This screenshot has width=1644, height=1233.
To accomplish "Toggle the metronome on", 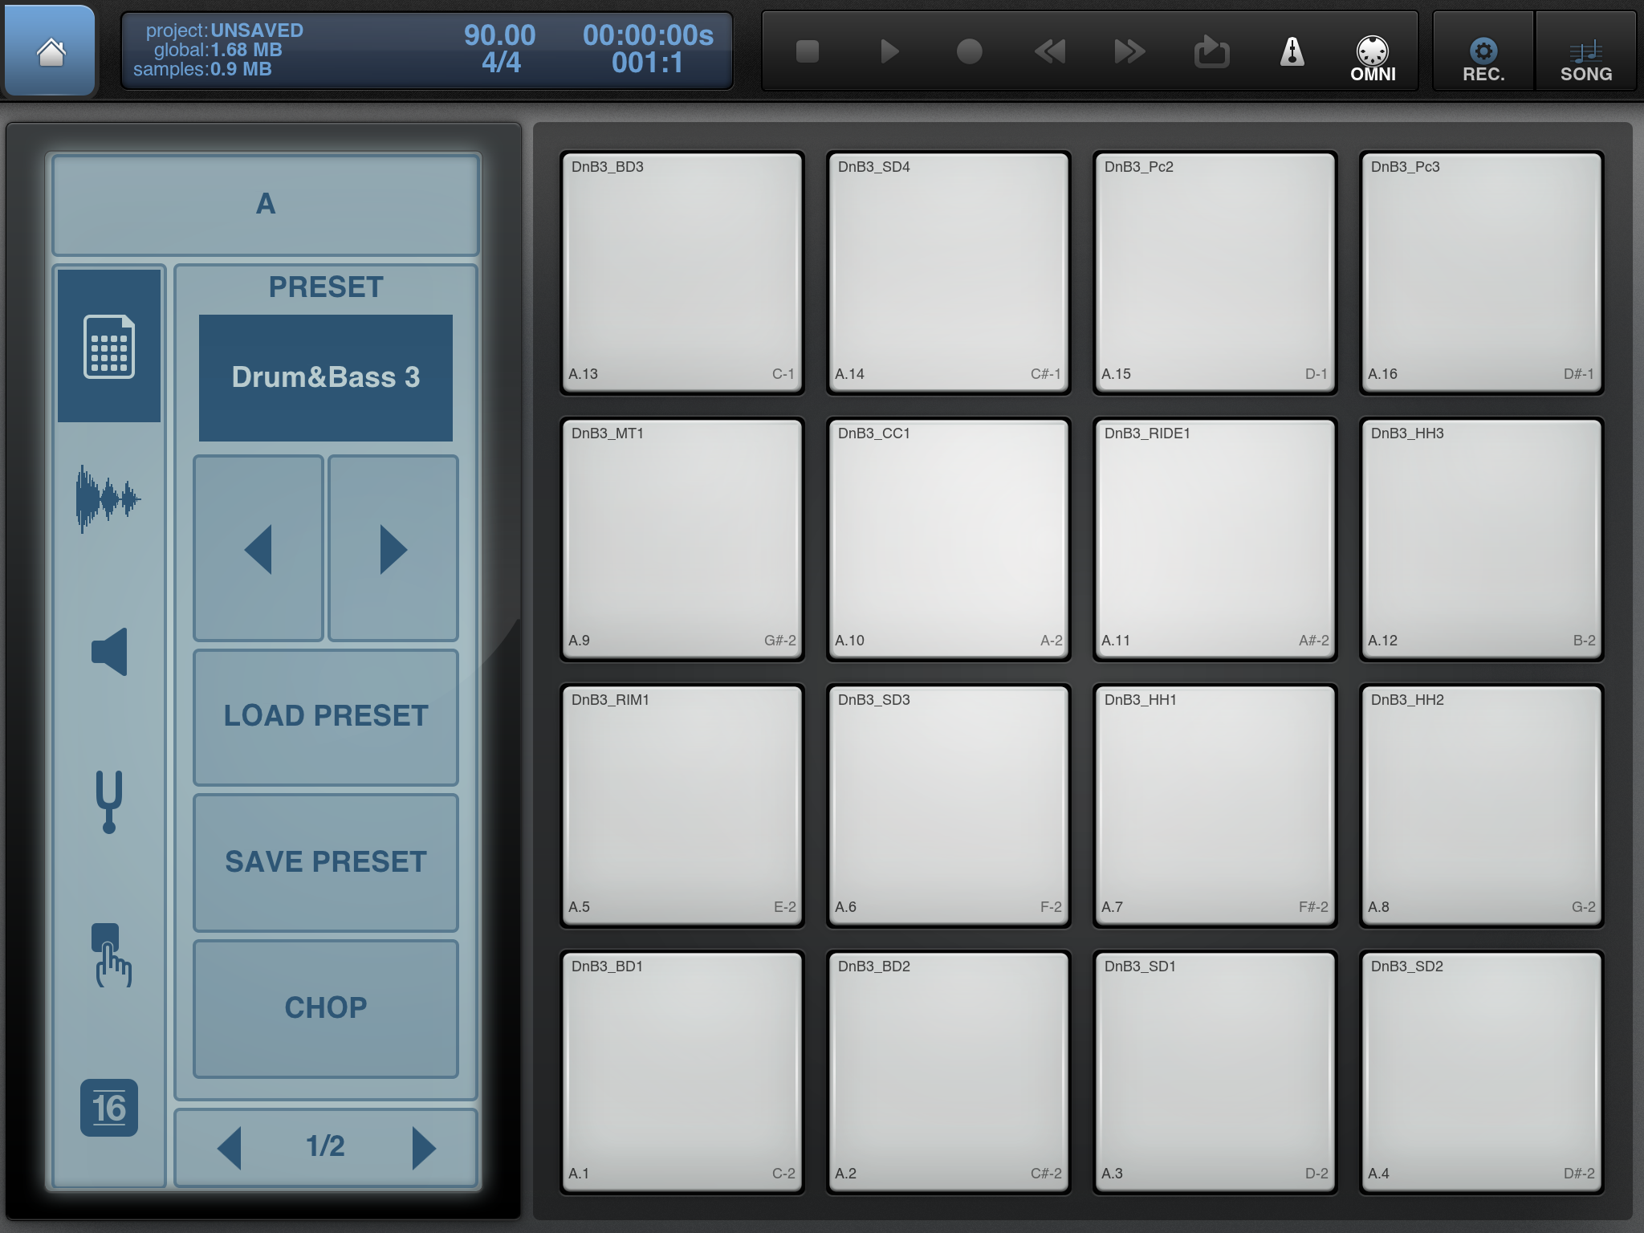I will 1292,52.
